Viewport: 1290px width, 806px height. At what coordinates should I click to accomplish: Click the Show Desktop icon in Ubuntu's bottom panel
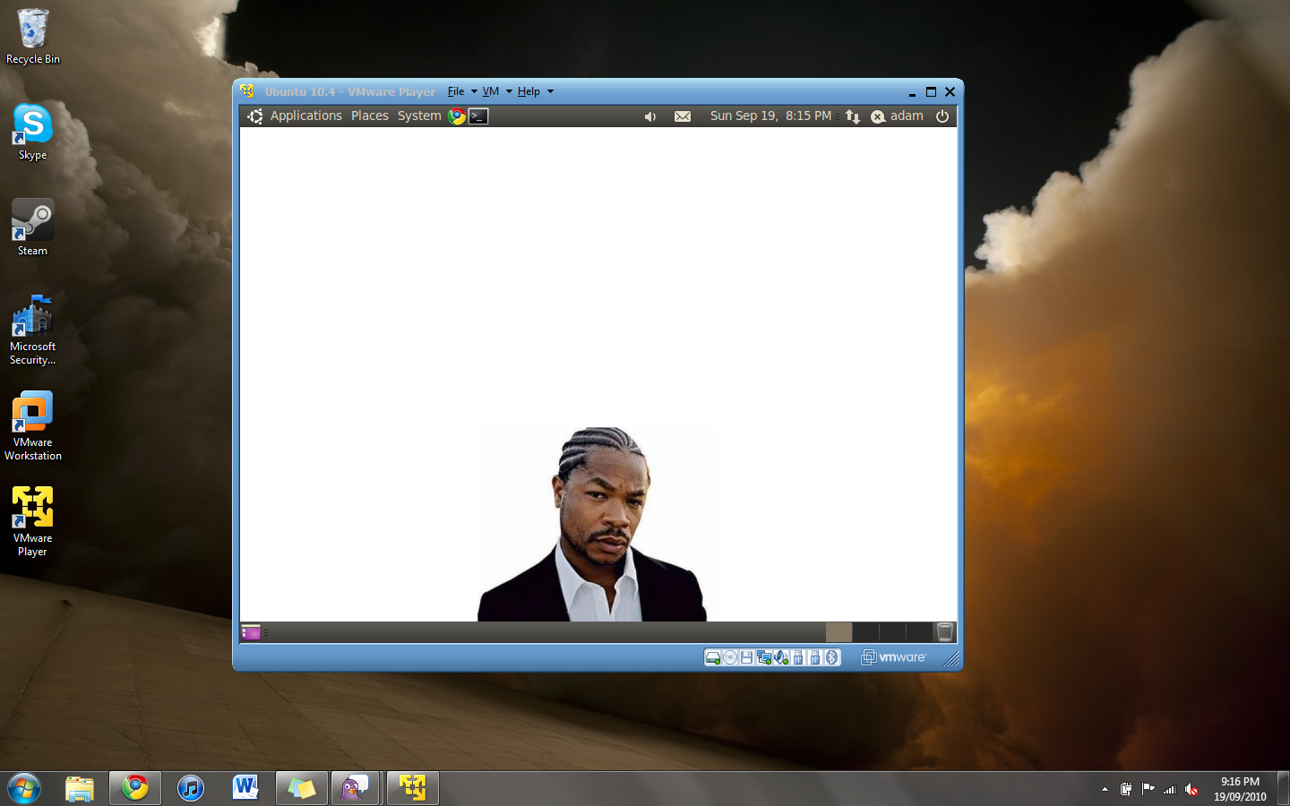pyautogui.click(x=251, y=633)
